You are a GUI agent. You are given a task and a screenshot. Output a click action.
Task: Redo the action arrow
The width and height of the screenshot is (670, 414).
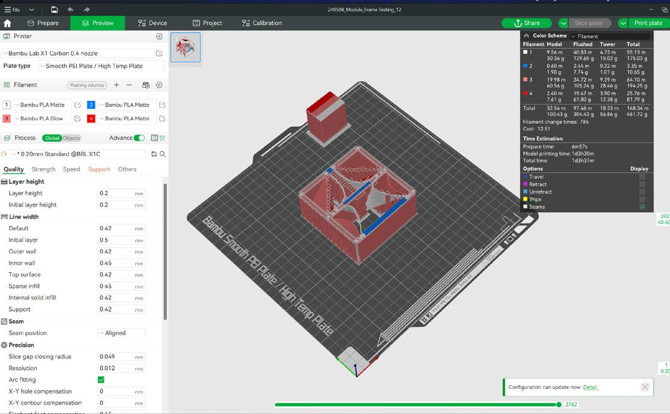[87, 10]
